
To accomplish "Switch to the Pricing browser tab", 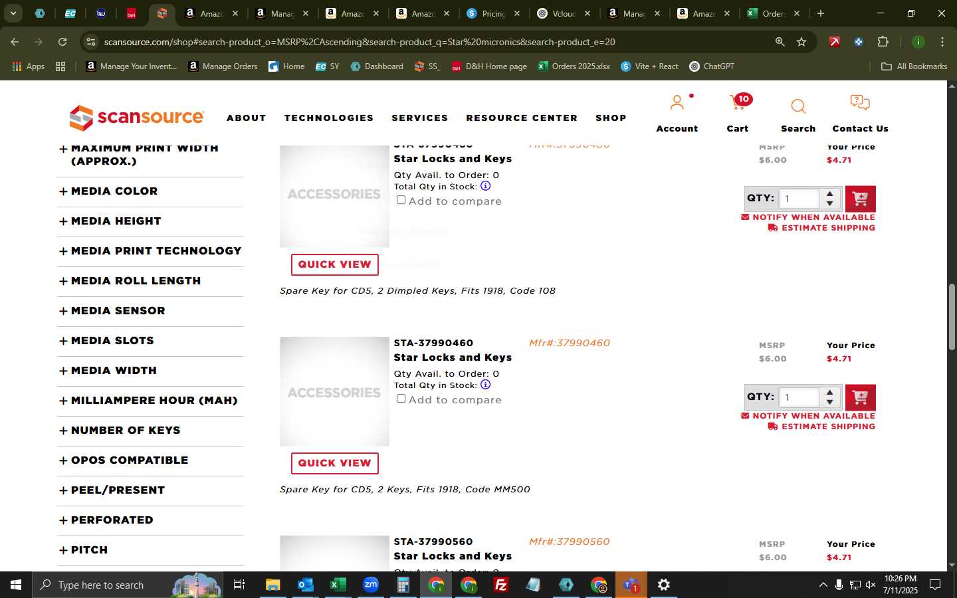I will pos(492,13).
